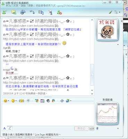The image size is (128, 139).
Task: Send a nudge
Action: (22, 101)
